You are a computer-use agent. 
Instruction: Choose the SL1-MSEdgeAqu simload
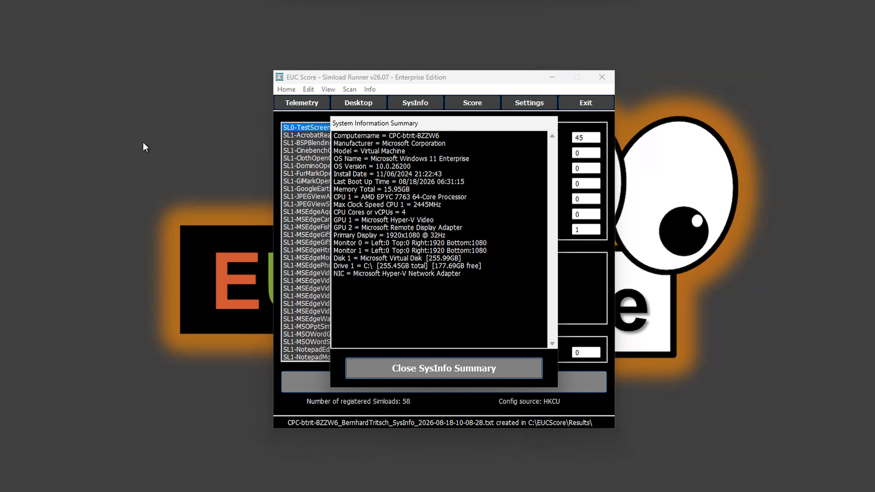pos(306,212)
